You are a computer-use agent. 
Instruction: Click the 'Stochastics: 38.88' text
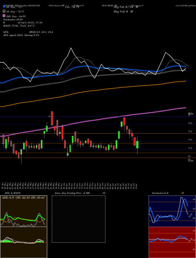13,20
